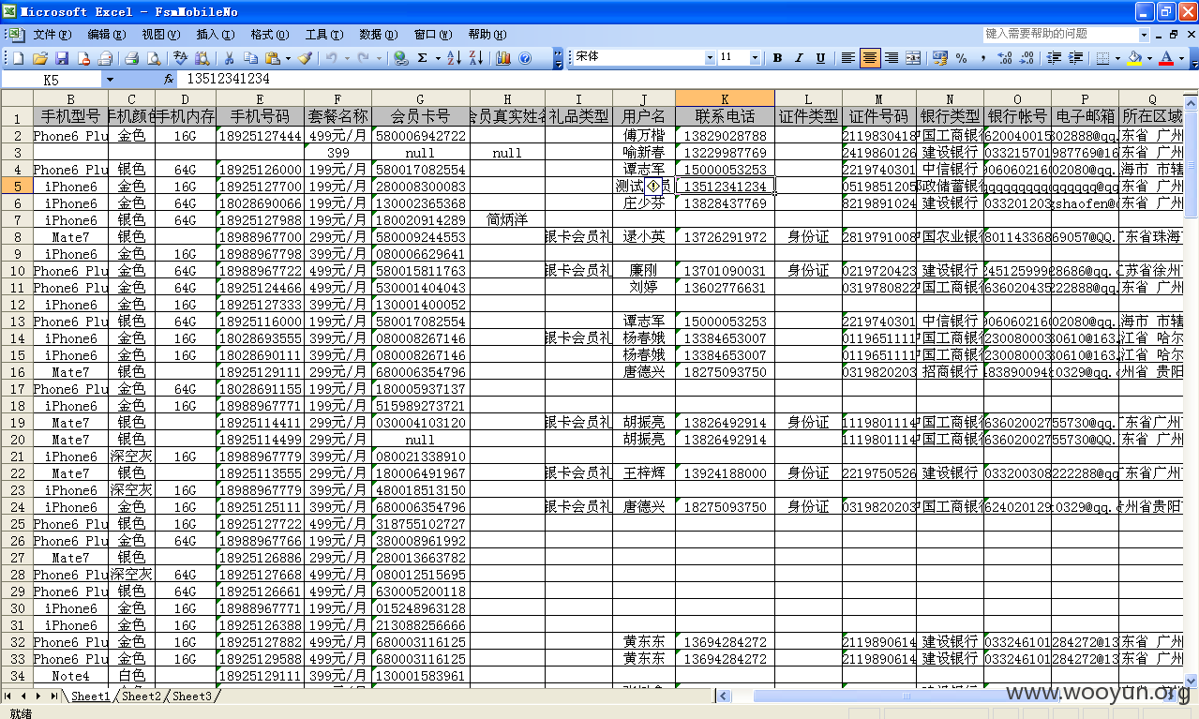Insert a hyperlink using globe icon
Image resolution: width=1199 pixels, height=719 pixels.
pyautogui.click(x=401, y=58)
